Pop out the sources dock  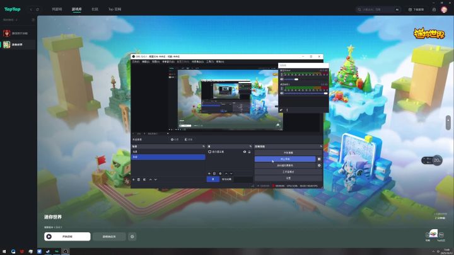point(251,147)
